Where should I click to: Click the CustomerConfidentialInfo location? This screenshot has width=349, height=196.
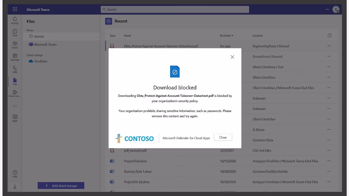(x=270, y=171)
